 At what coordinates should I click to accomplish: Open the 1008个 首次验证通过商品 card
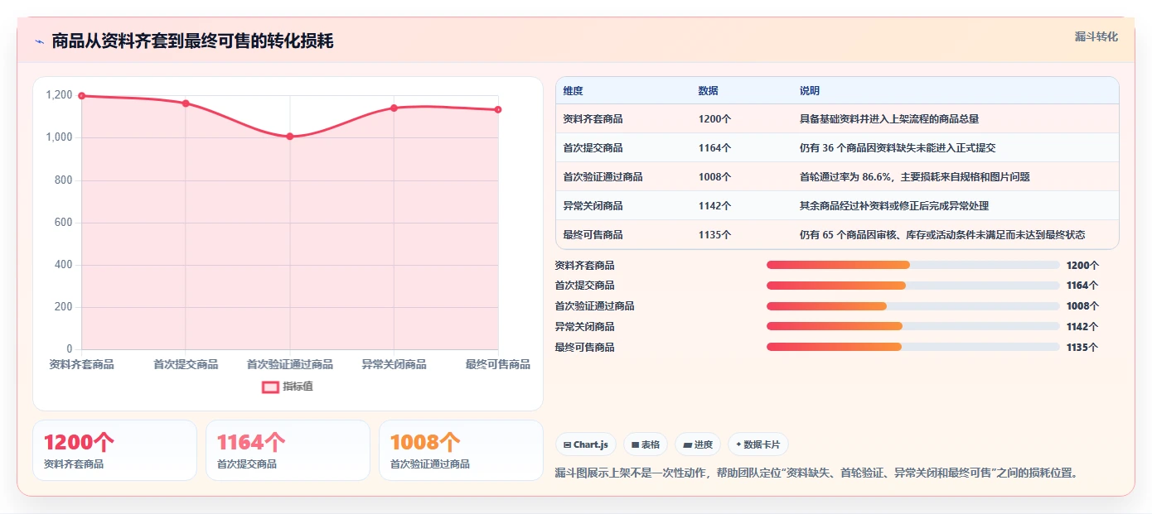coord(461,450)
